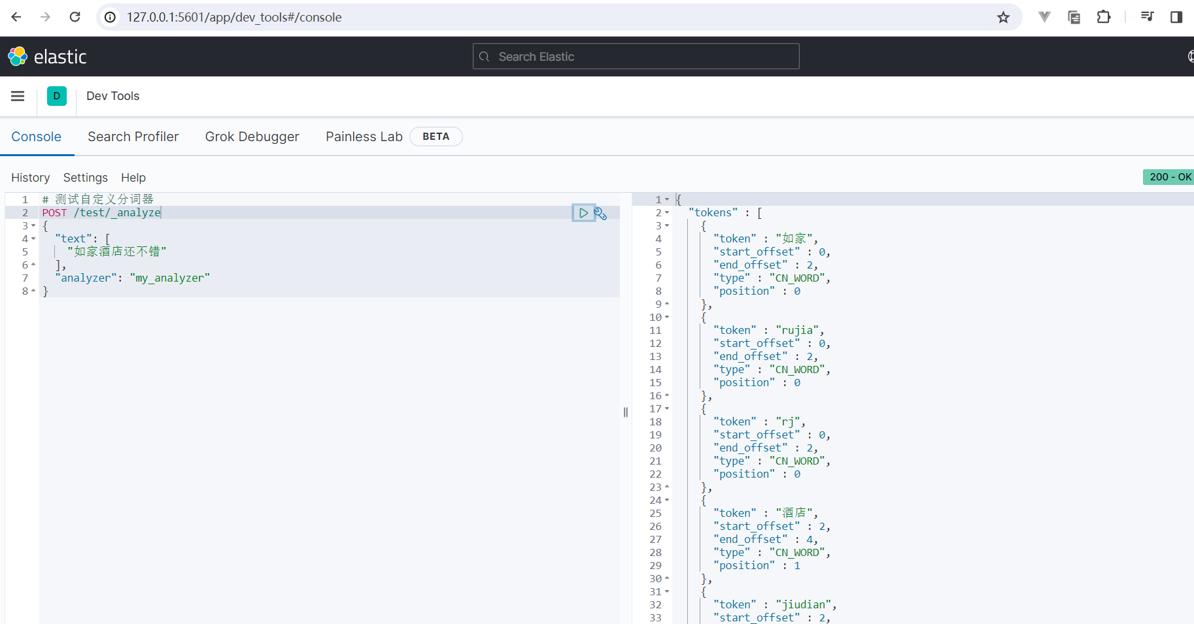This screenshot has height=624, width=1194.
Task: Open the extensions puzzle icon
Action: (1104, 17)
